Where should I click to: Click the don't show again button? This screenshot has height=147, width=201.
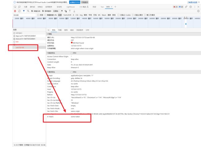(85, 2)
